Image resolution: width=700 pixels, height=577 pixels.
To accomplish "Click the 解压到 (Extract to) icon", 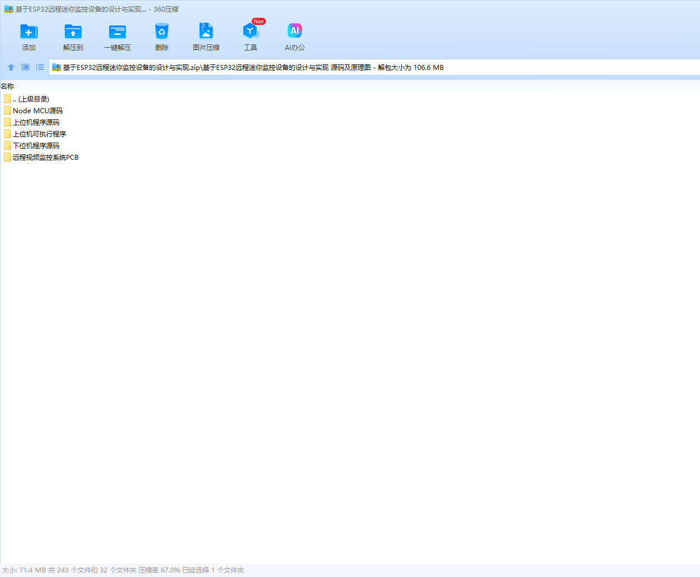I will 73,32.
